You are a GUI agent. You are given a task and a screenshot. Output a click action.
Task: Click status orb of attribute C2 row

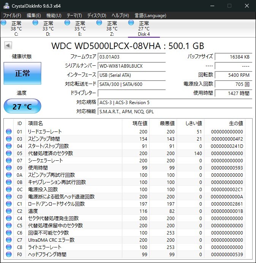9,211
